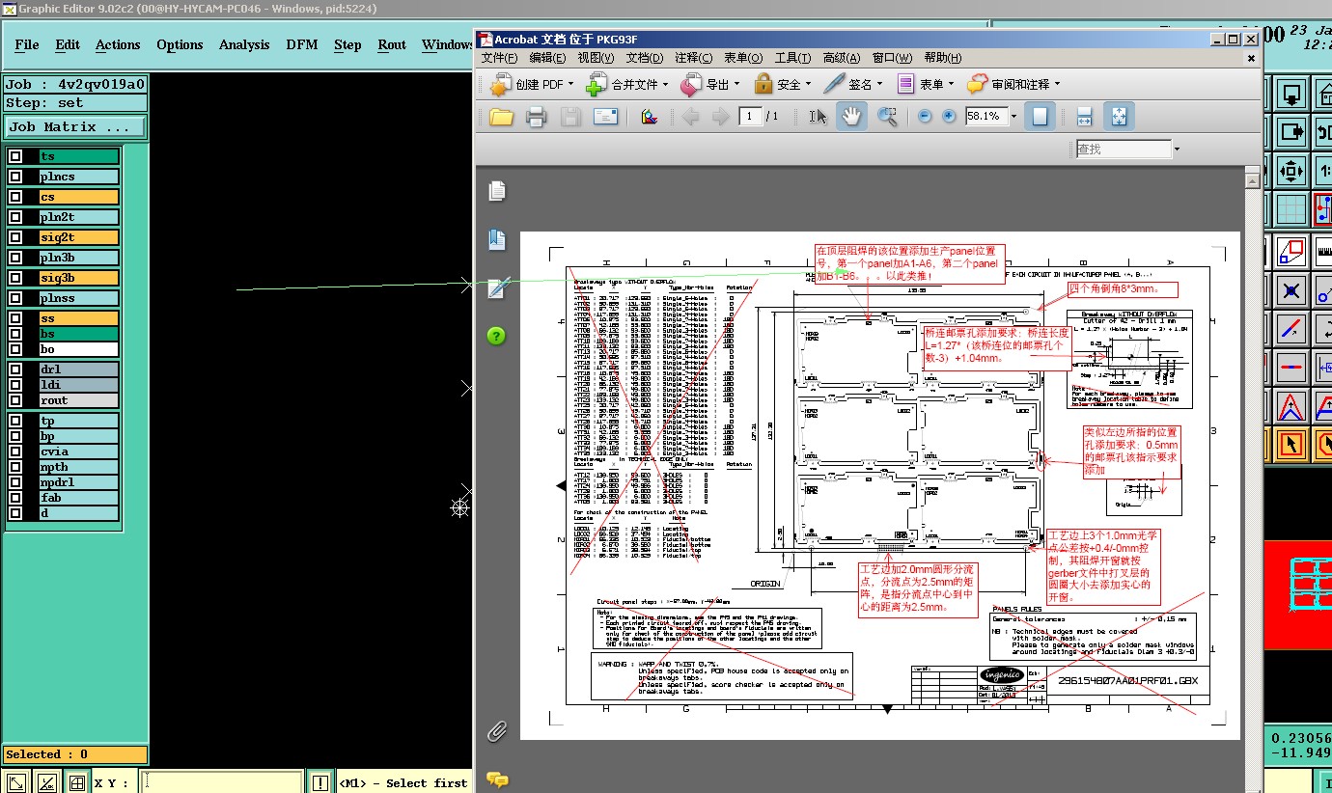Open the DFM menu

301,45
